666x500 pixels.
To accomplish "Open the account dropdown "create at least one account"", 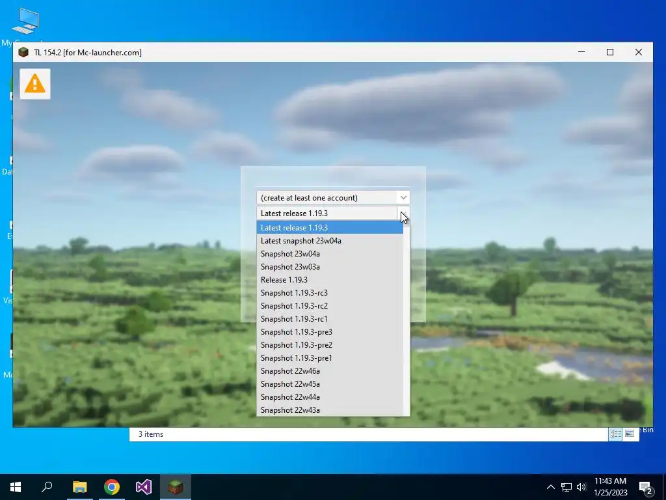I will tap(333, 198).
